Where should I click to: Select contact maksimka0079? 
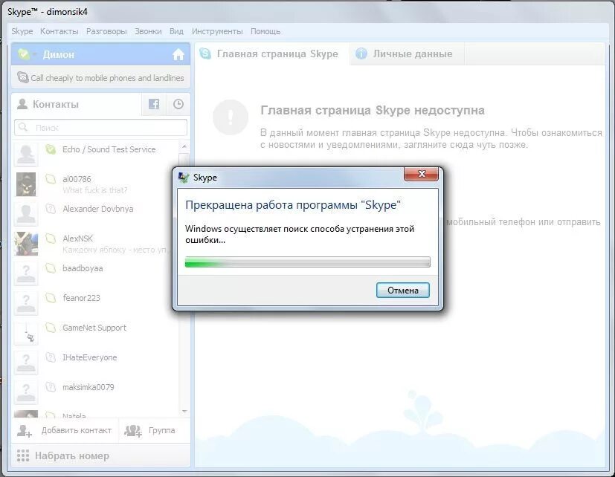(96, 392)
